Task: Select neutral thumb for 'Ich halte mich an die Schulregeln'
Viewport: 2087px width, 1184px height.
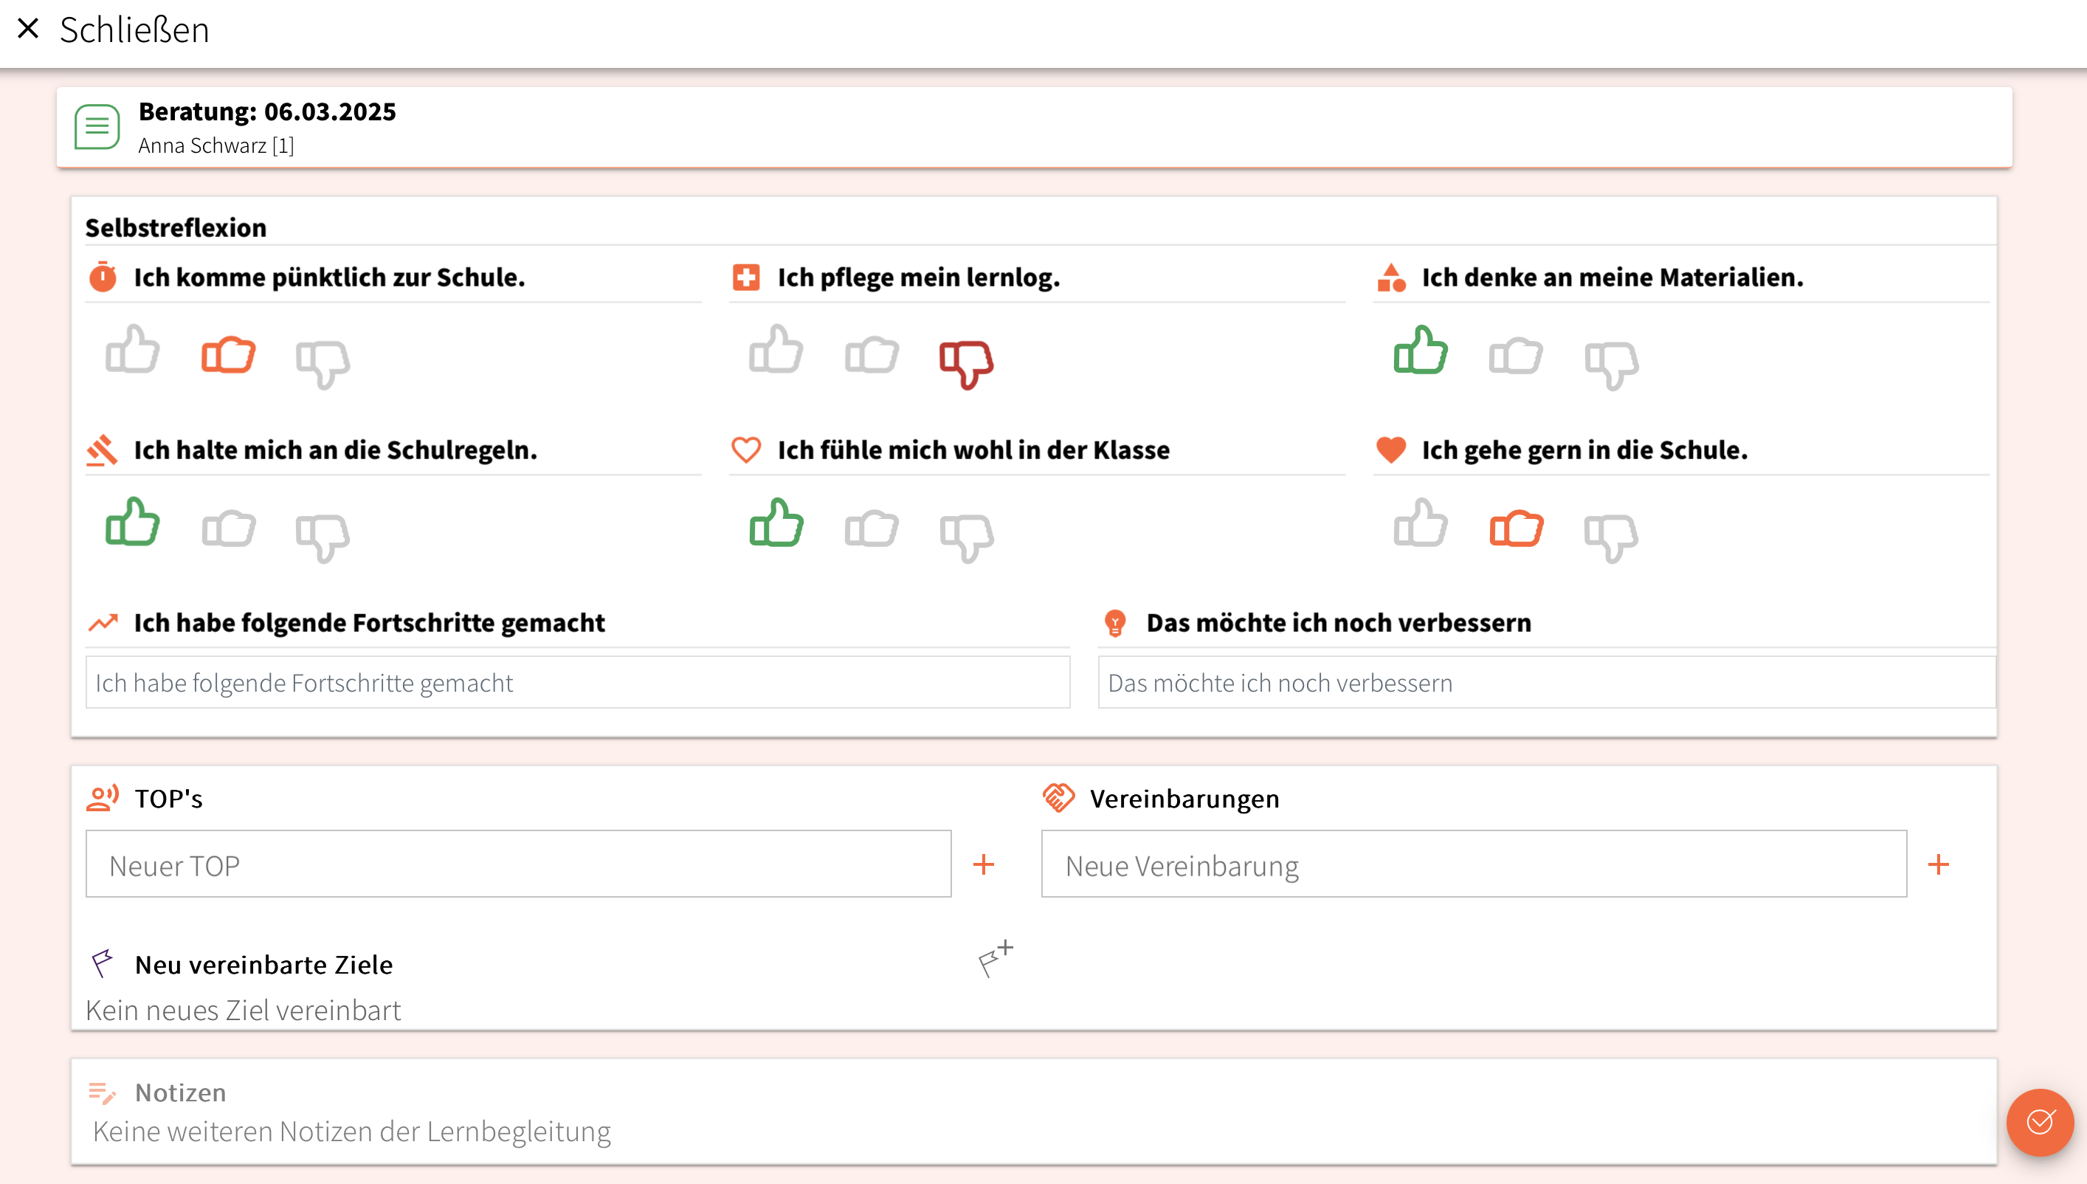Action: pos(229,528)
